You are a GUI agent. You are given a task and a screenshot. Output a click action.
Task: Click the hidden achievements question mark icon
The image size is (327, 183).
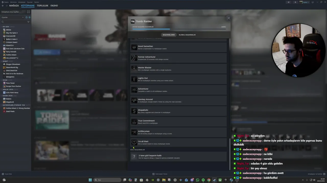pos(134,157)
